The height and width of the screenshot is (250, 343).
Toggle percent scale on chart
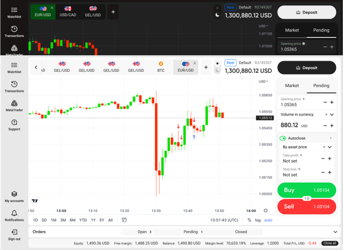[249, 220]
